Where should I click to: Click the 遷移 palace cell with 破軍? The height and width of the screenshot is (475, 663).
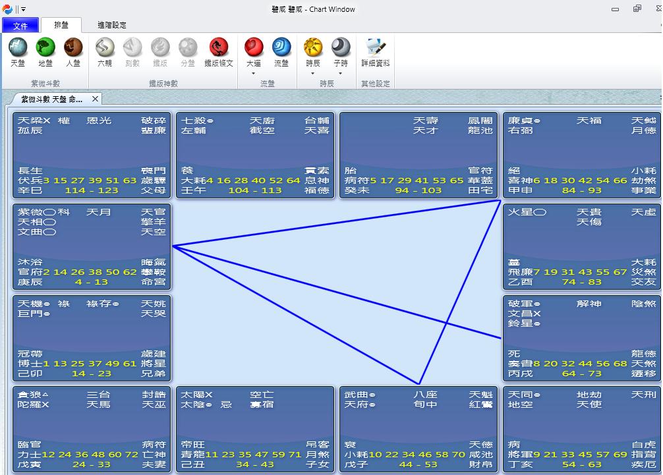(581, 338)
